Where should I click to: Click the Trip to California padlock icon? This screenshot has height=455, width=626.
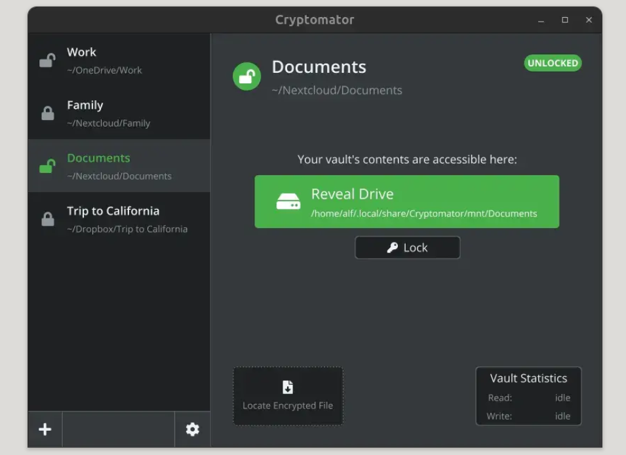[x=47, y=220]
